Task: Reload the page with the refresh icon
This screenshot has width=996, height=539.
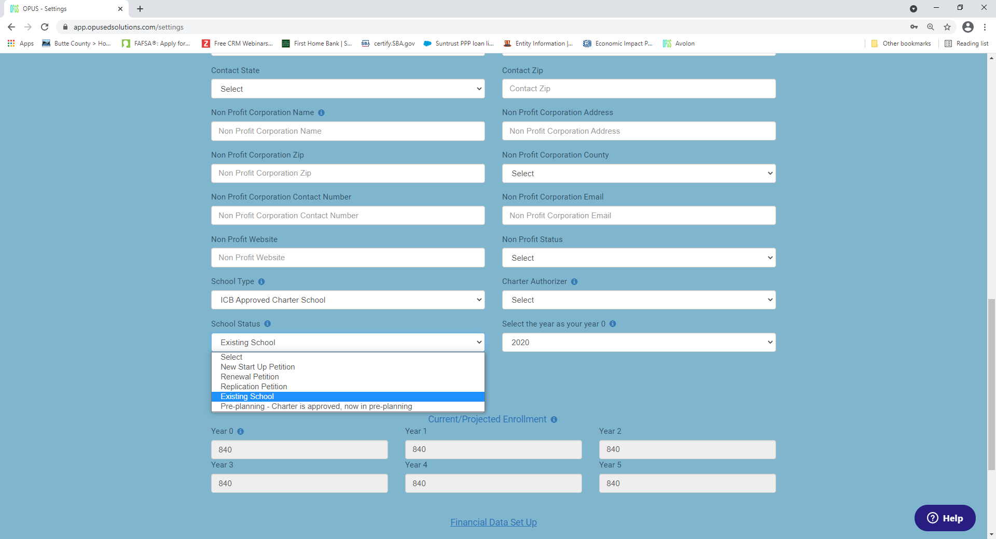Action: [x=45, y=27]
